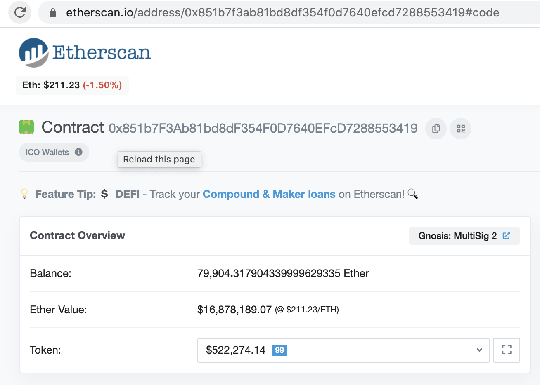Click the browser reload button
The image size is (540, 385).
pos(20,12)
